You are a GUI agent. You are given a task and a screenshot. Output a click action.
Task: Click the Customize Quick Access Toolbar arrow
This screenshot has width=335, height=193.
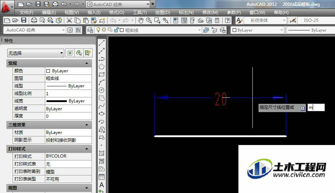click(x=153, y=4)
